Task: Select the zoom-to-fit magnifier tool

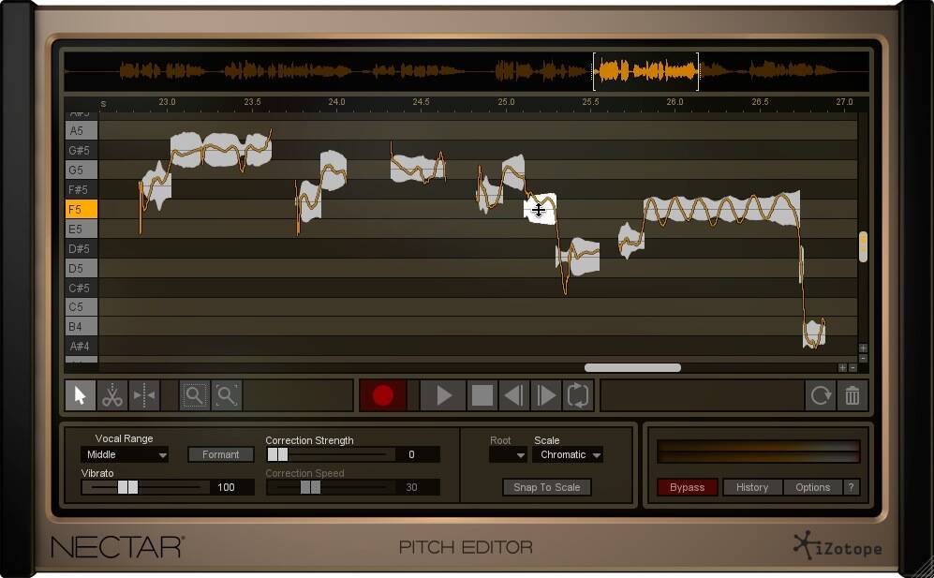Action: click(227, 395)
